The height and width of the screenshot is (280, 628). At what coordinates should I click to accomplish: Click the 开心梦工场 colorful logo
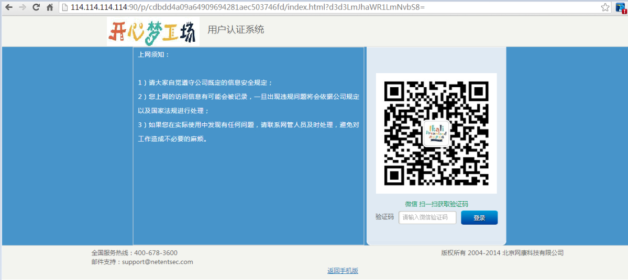153,31
